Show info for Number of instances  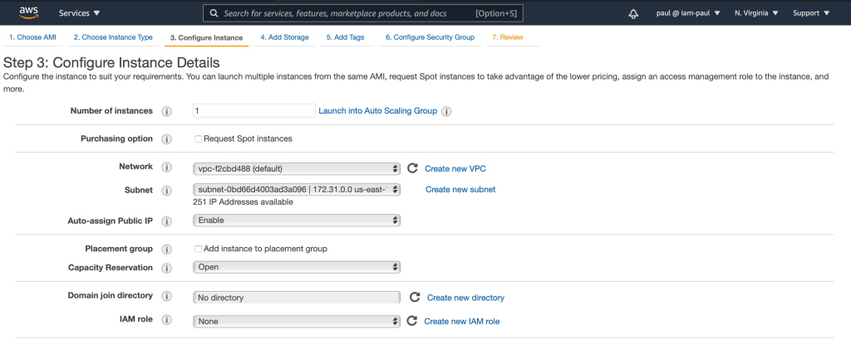pos(167,111)
